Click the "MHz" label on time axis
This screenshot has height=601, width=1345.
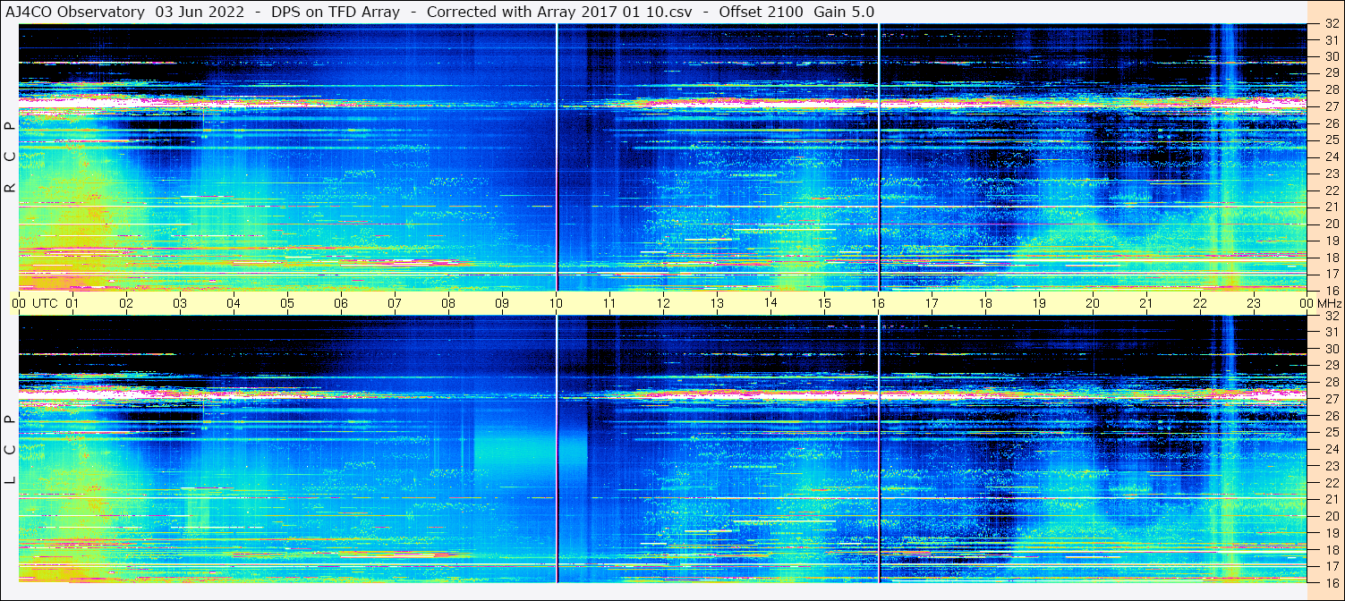click(1329, 303)
